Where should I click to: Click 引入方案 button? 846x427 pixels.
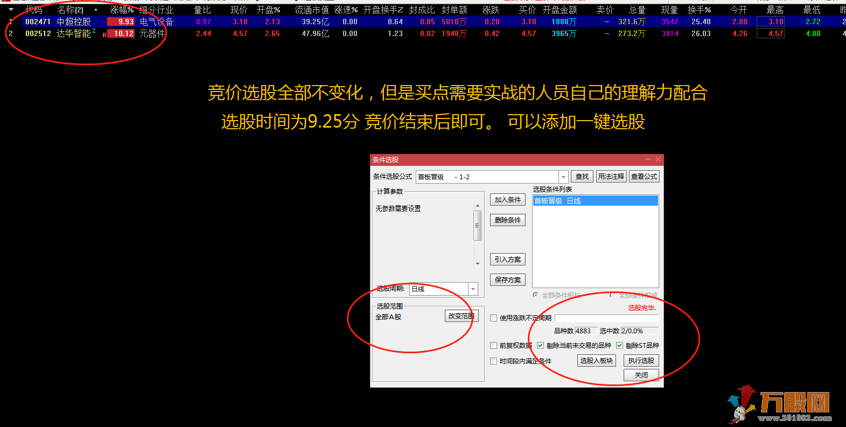[508, 259]
